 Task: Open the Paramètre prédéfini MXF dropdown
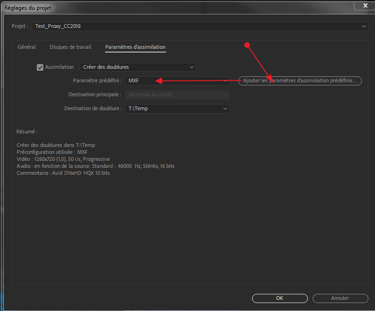(x=177, y=81)
